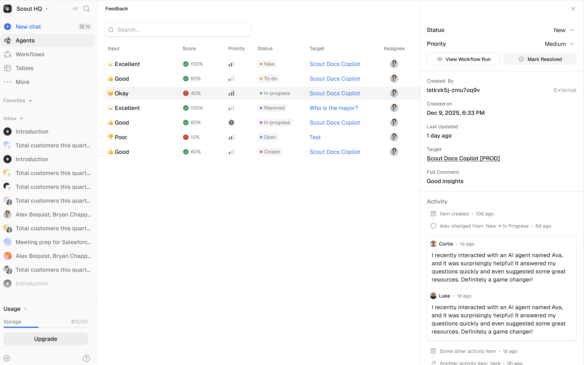Open Workflows from the sidebar
584x365 pixels.
pyautogui.click(x=30, y=54)
